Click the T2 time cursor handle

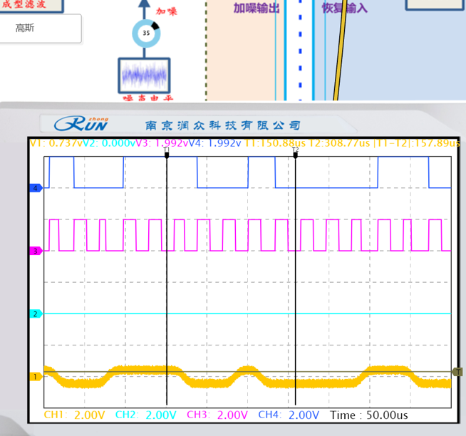click(x=295, y=152)
